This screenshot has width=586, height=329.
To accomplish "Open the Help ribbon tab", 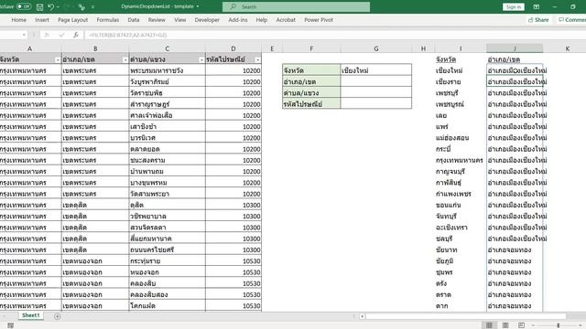I will point(262,20).
